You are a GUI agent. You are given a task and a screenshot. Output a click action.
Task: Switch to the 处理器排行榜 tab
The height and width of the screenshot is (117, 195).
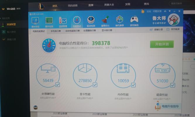pyautogui.click(x=89, y=30)
